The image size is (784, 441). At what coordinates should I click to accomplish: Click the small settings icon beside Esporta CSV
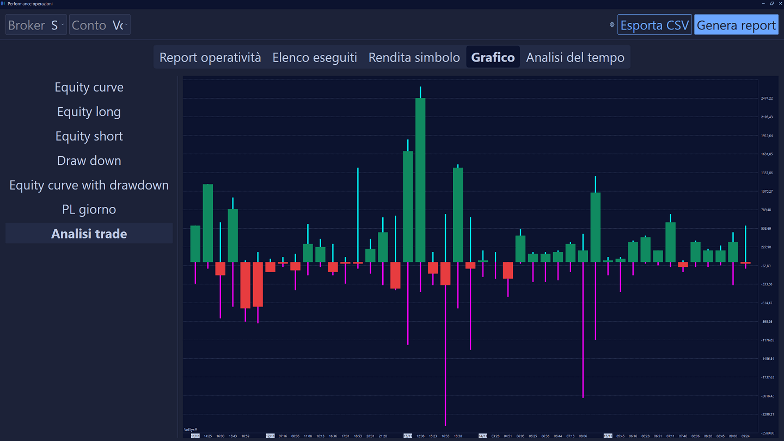612,24
